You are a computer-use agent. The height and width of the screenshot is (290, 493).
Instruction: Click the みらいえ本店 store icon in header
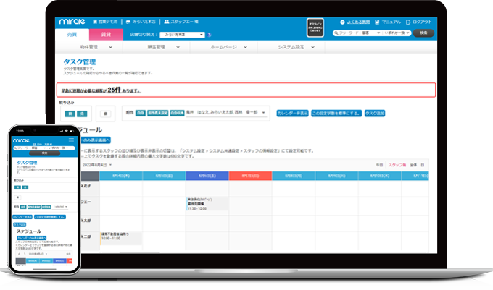(x=130, y=22)
